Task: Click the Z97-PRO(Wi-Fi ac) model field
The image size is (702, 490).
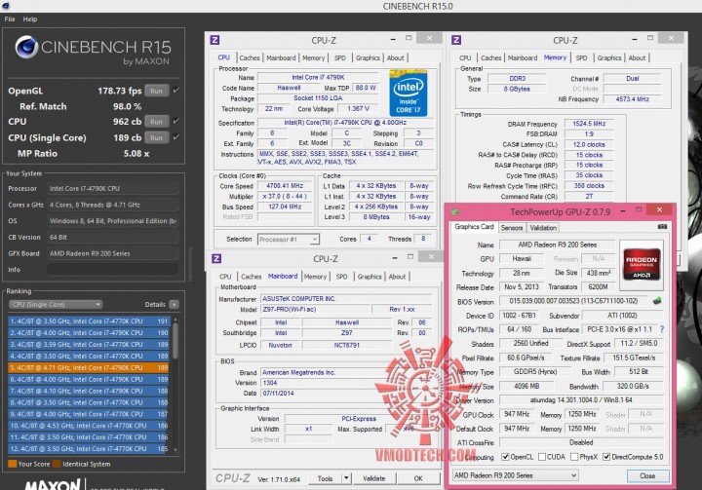Action: [x=315, y=309]
